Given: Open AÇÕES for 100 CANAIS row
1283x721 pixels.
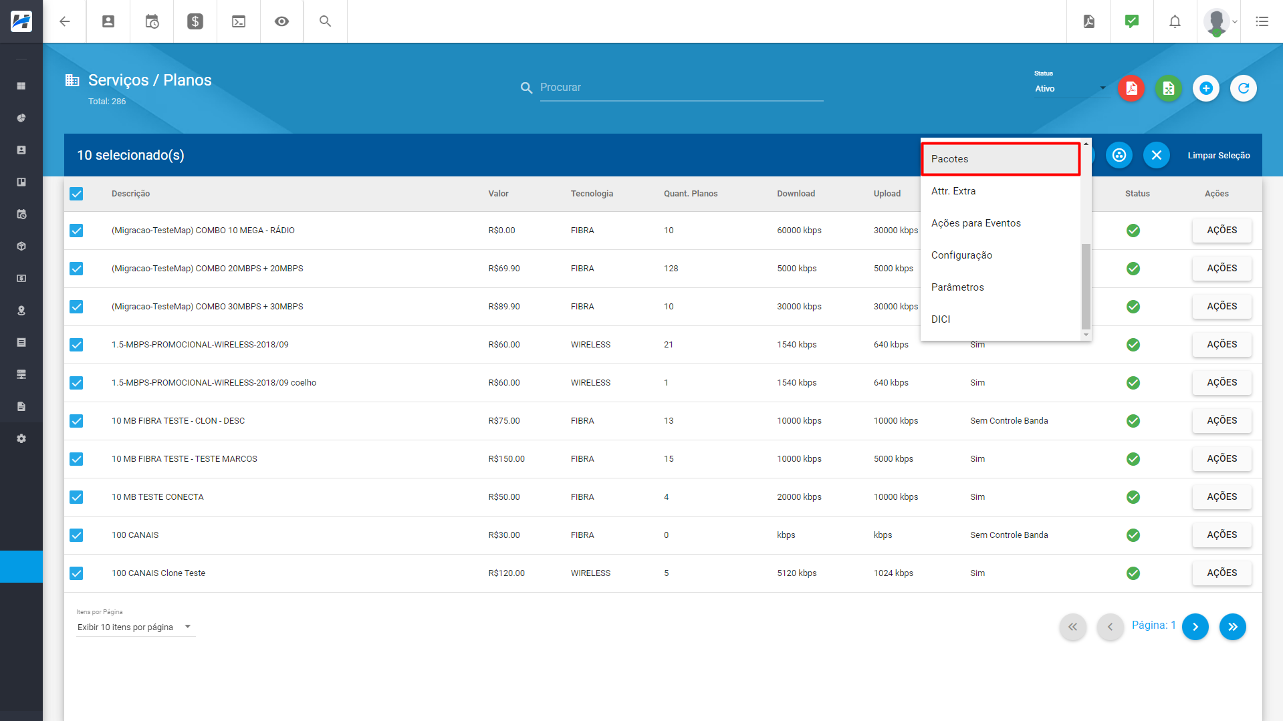Looking at the screenshot, I should point(1221,535).
